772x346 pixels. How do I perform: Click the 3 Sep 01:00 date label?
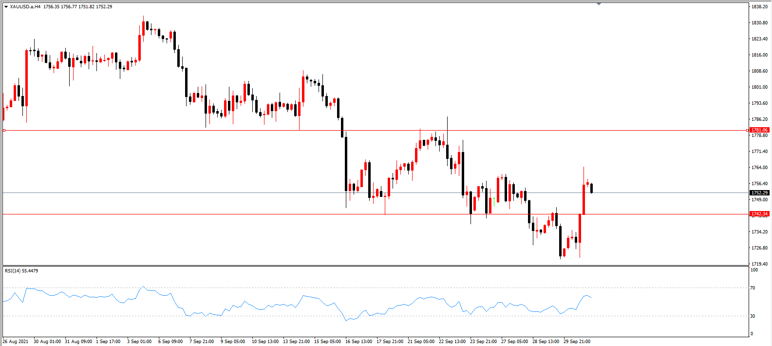139,342
